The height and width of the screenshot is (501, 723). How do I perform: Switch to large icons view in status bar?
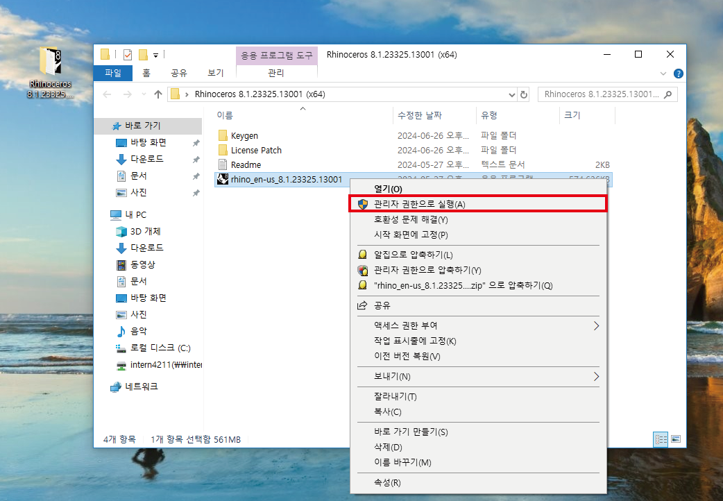676,439
